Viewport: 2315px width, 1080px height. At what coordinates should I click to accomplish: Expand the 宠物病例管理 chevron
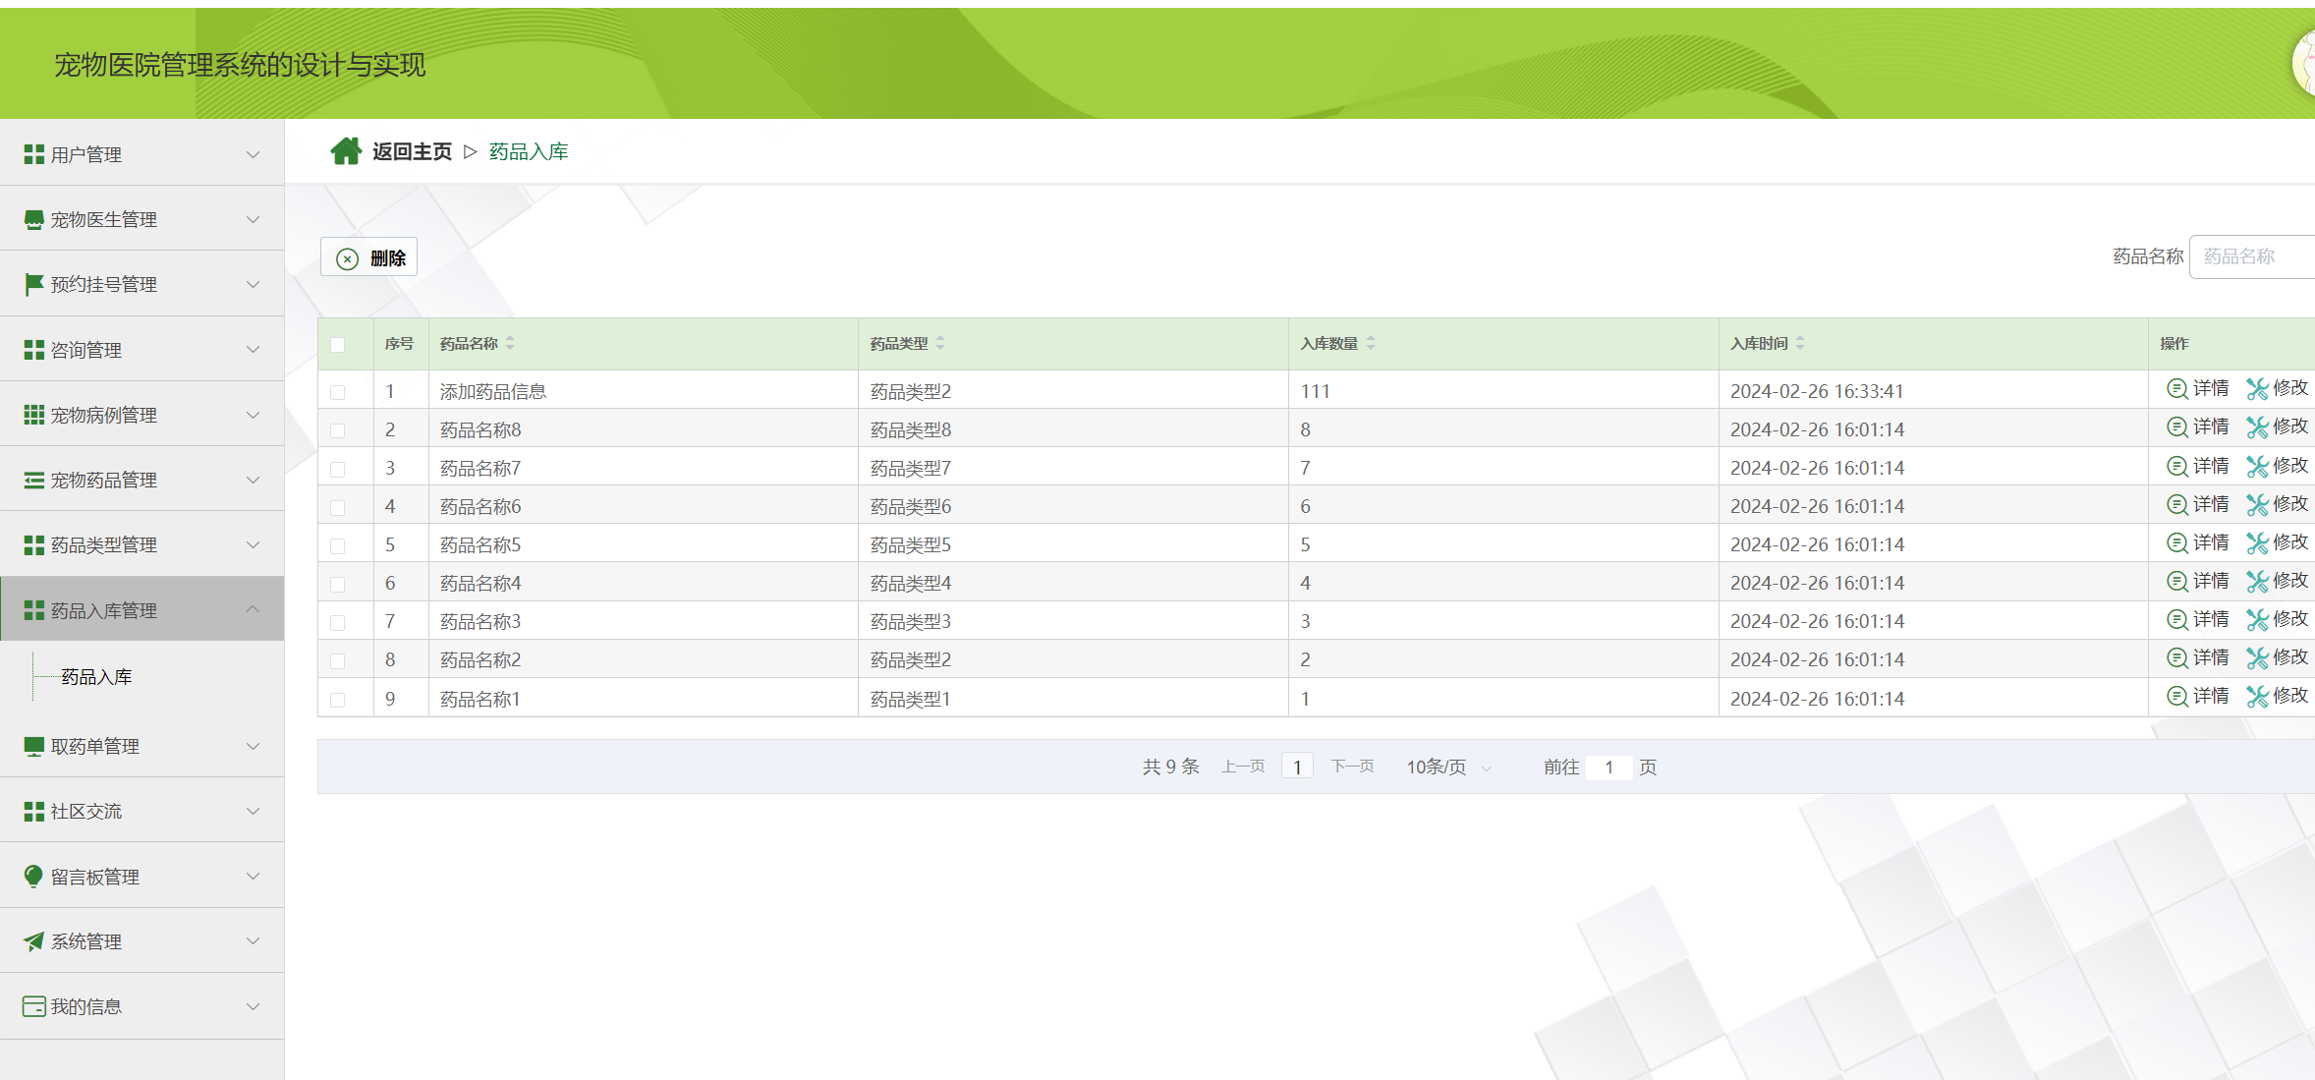coord(254,415)
